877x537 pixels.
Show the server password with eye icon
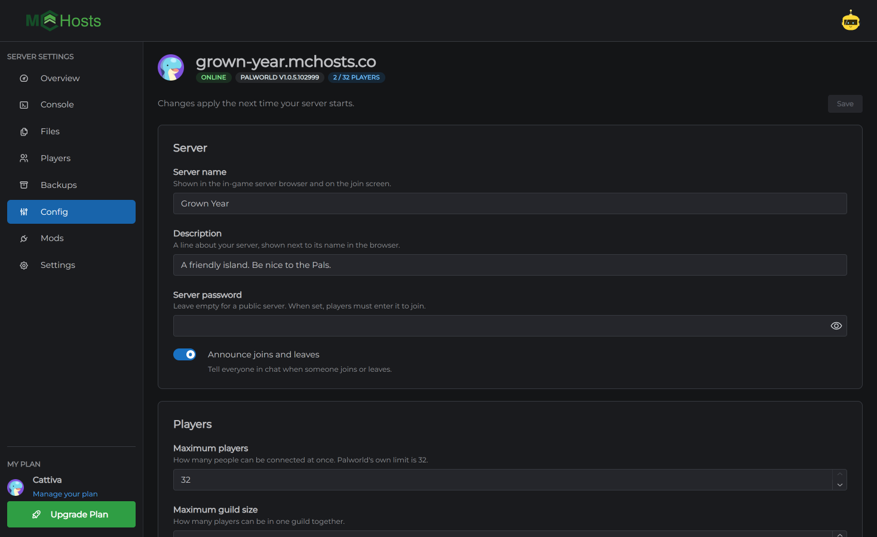[836, 326]
